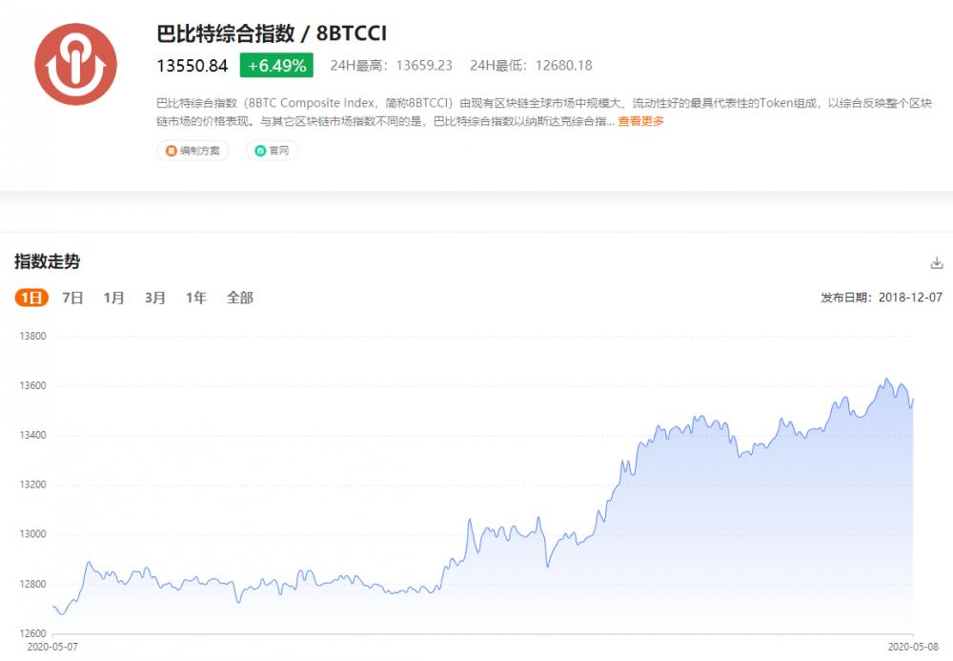
Task: Click the 发布日期 2018-12-07 label
Action: 882,298
